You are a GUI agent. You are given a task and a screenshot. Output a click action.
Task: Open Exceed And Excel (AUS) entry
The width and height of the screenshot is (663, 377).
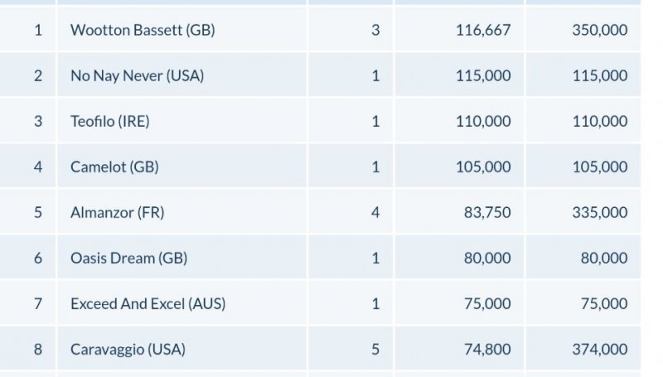[148, 304]
